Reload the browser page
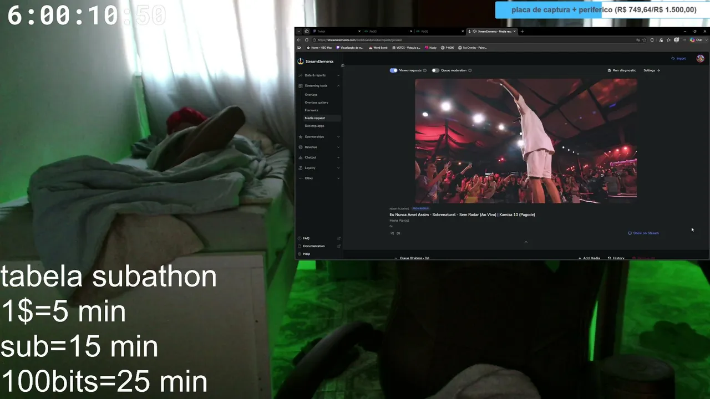 [x=307, y=40]
